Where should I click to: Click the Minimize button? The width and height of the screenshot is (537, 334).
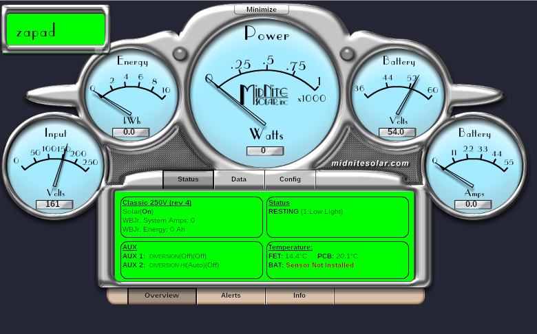tap(262, 9)
